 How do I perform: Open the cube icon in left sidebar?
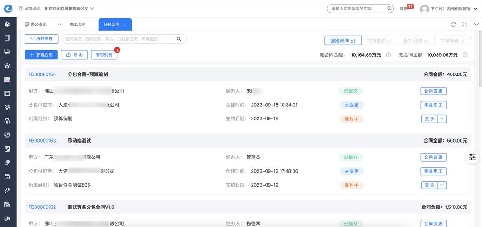pyautogui.click(x=7, y=24)
